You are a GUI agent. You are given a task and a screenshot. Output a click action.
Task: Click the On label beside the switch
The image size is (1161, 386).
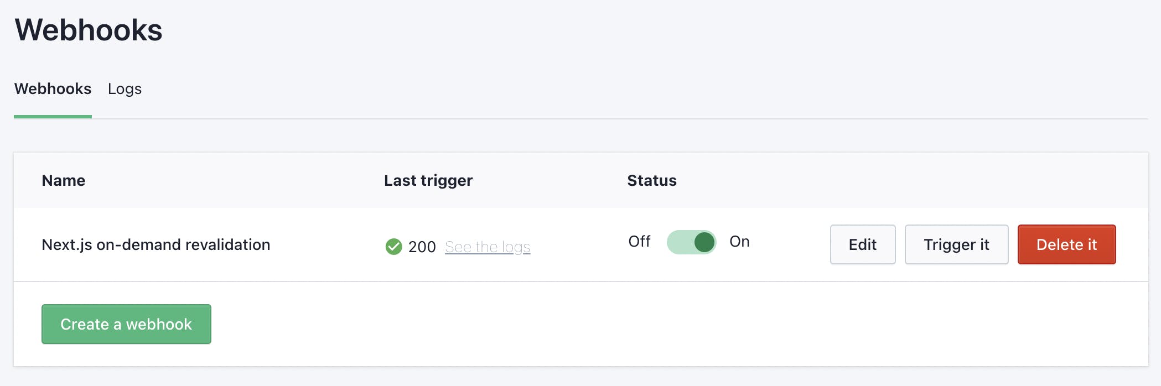click(739, 242)
